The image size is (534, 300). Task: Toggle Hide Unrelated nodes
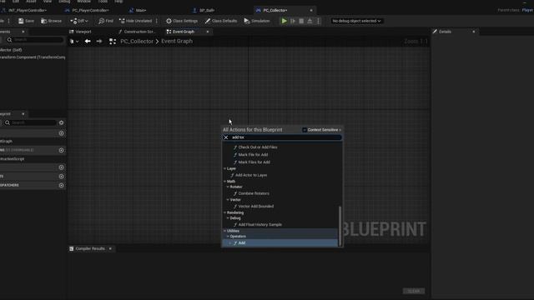click(x=135, y=21)
